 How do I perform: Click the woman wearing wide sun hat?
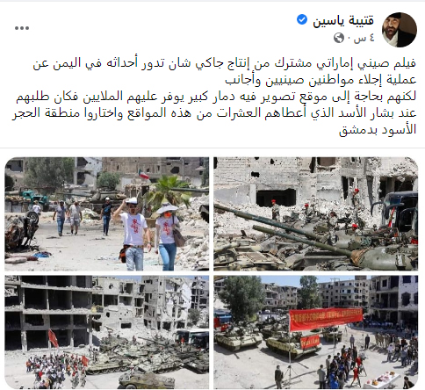167,236
